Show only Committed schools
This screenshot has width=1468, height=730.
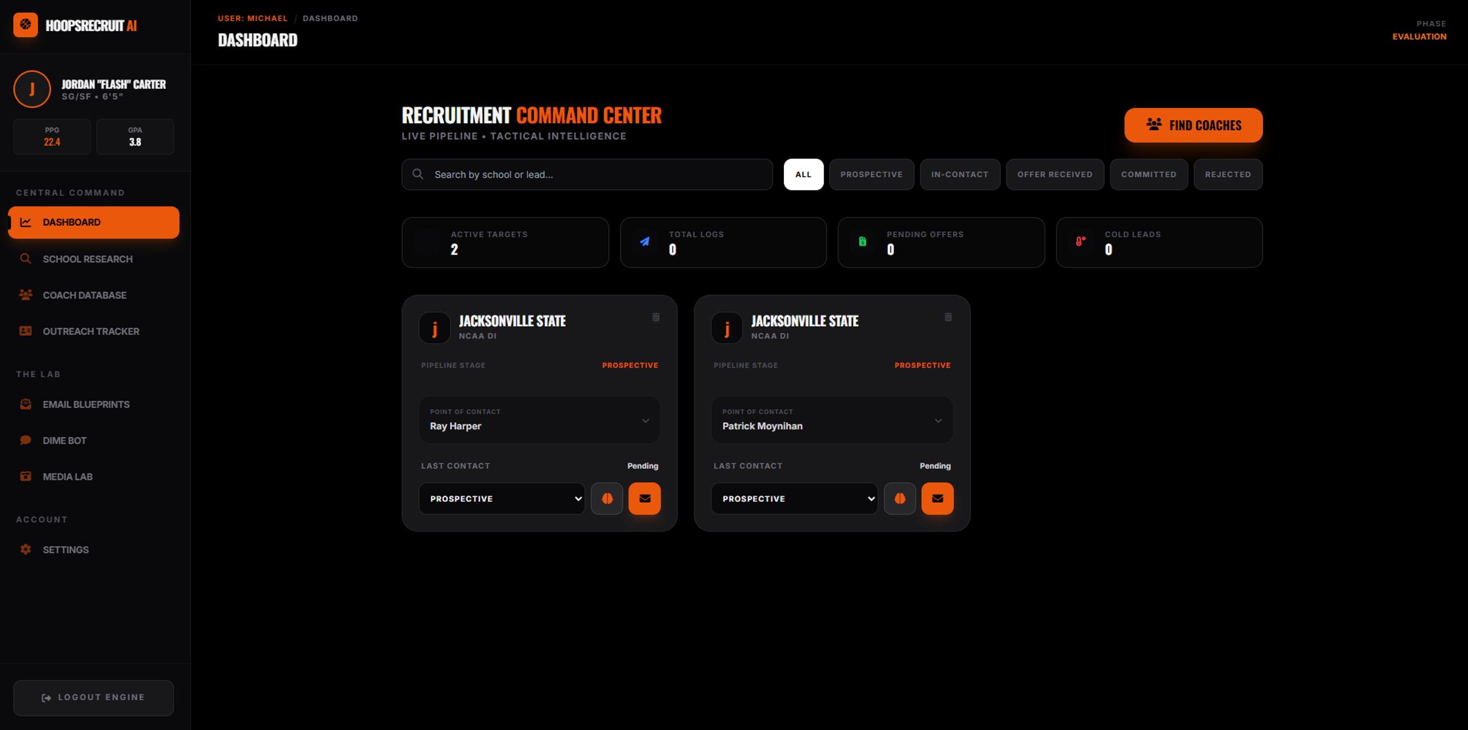pyautogui.click(x=1149, y=174)
